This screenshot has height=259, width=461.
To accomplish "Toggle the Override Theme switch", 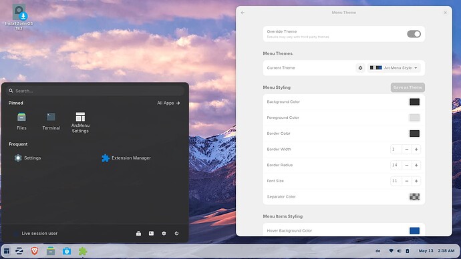I will coord(414,34).
